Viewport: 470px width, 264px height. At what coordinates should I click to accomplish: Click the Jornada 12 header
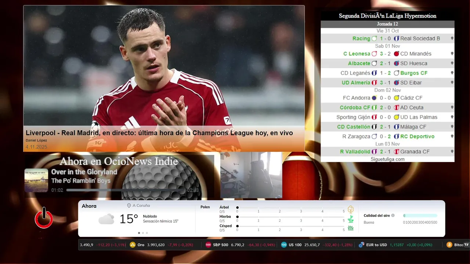387,24
